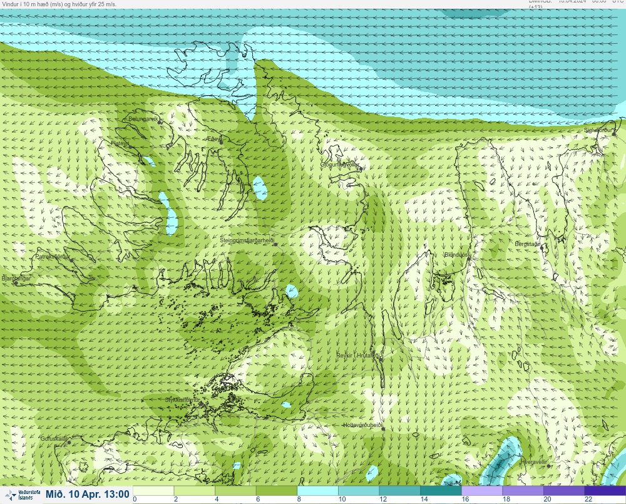The height and width of the screenshot is (504, 626).
Task: Click the legend value 10
Action: (x=342, y=499)
